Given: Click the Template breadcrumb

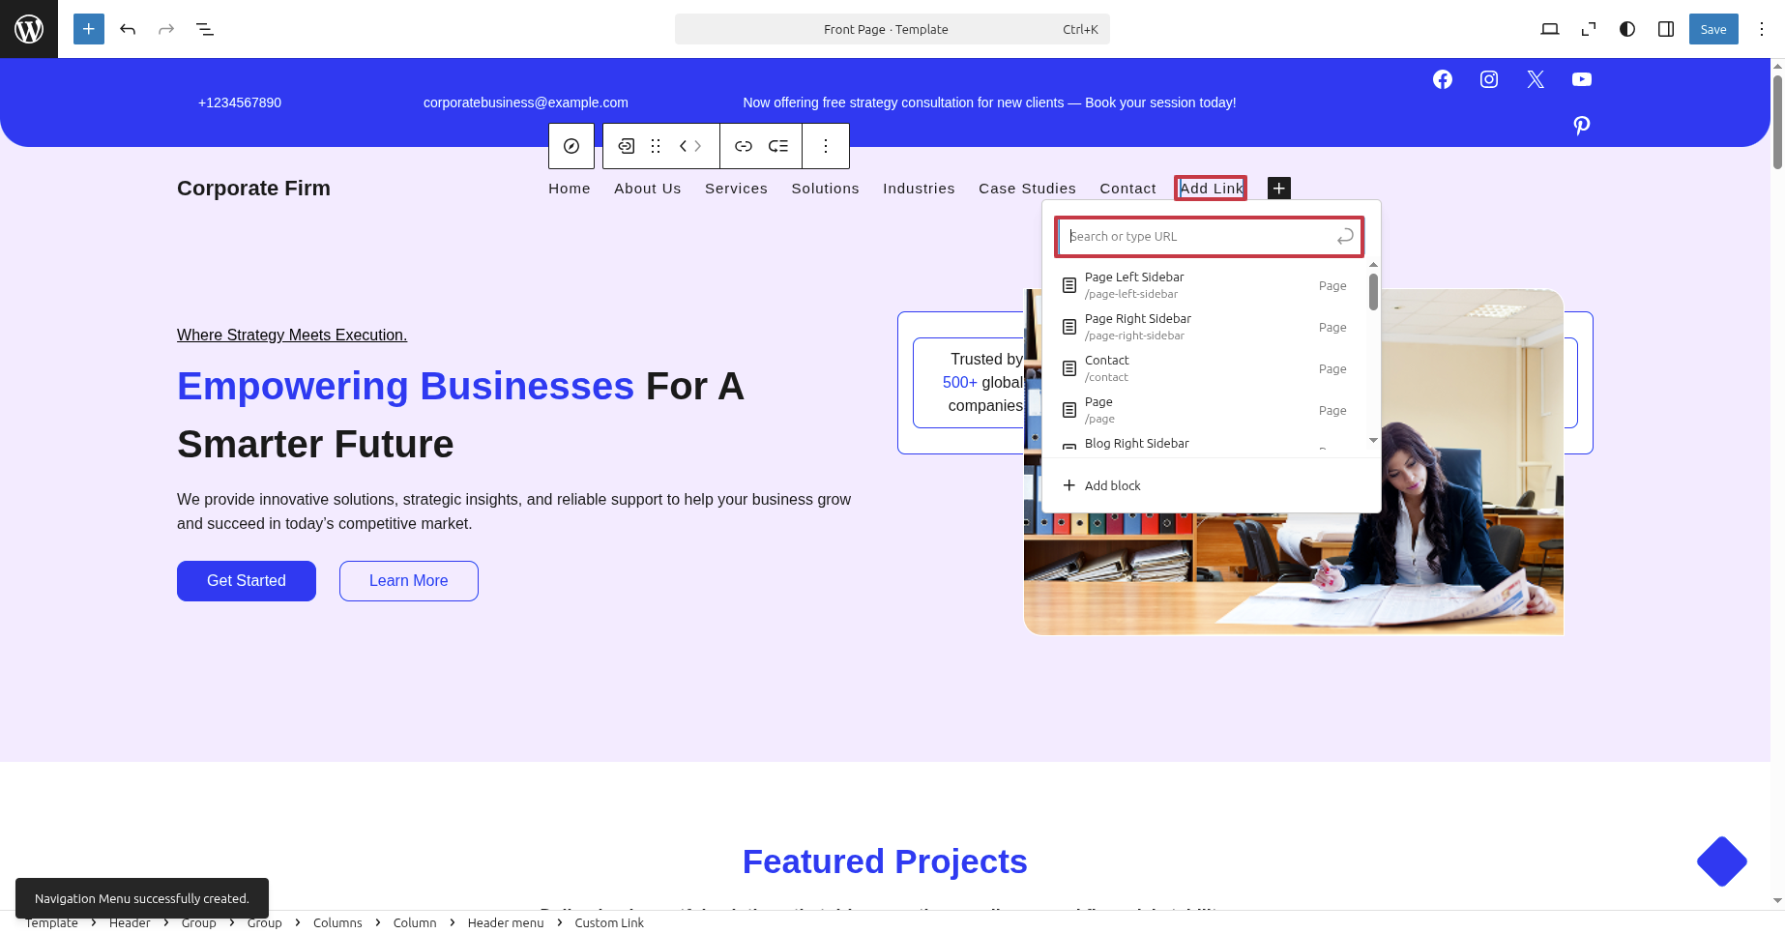Looking at the screenshot, I should (x=51, y=922).
